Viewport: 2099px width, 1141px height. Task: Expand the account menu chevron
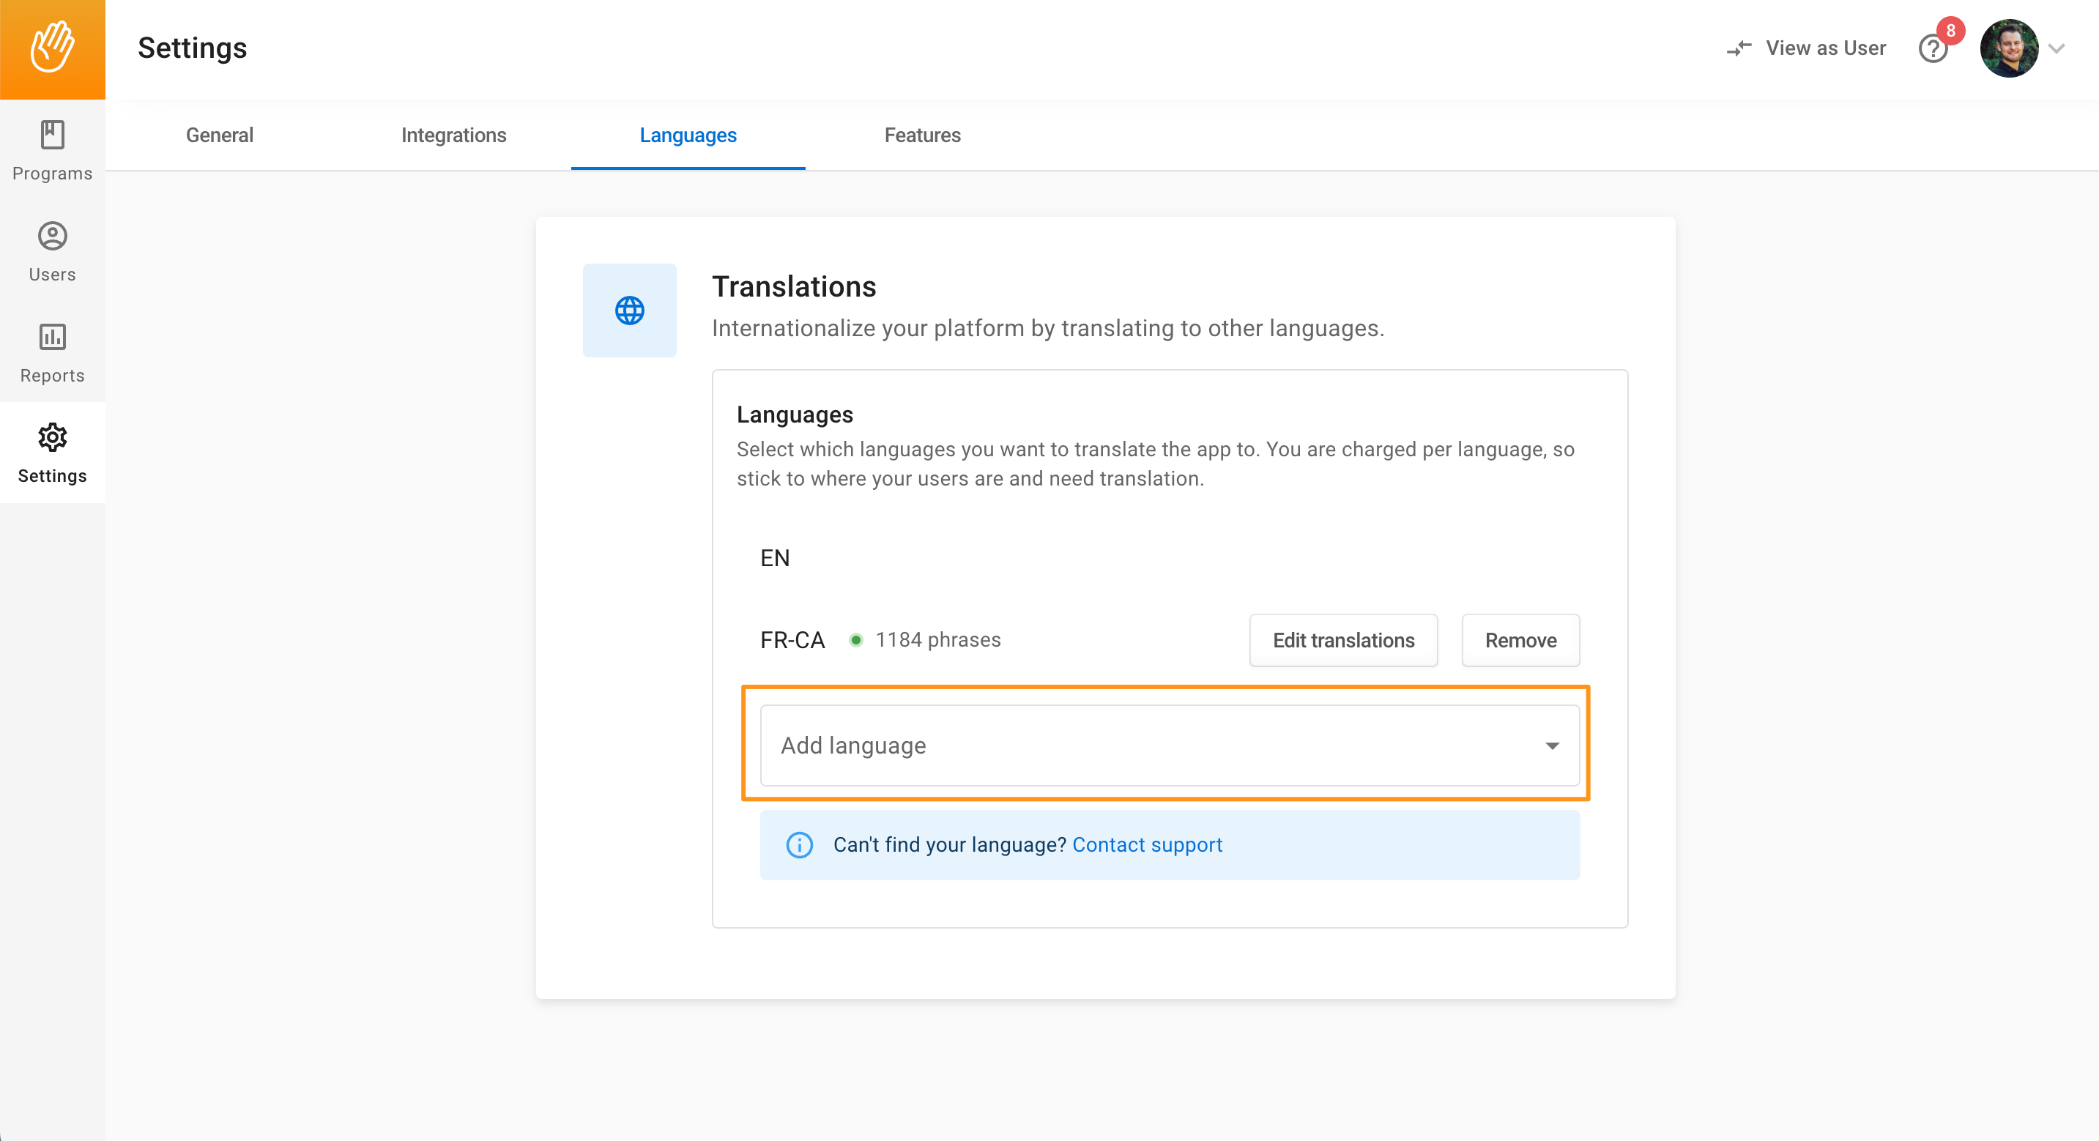(2057, 49)
